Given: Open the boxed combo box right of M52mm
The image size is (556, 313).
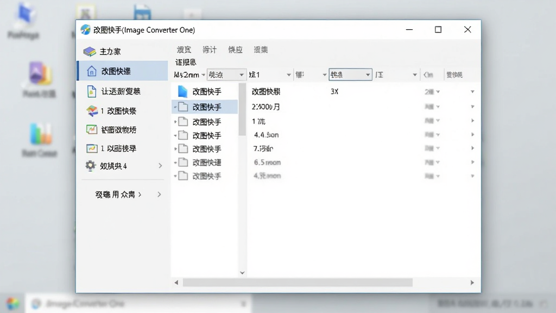Looking at the screenshot, I should pyautogui.click(x=226, y=75).
